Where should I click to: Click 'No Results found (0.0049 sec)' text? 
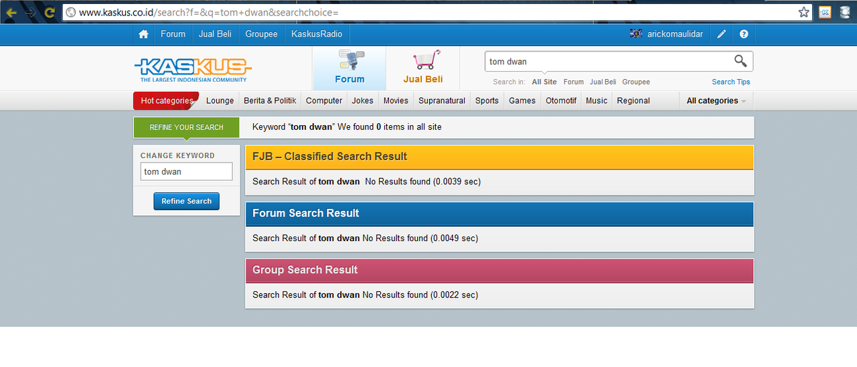[x=420, y=238]
